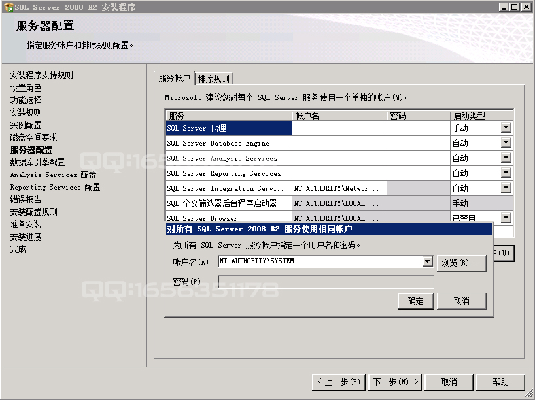Screen dimensions: 535x400
Task: Click 完成 in the step list
Action: pos(18,249)
